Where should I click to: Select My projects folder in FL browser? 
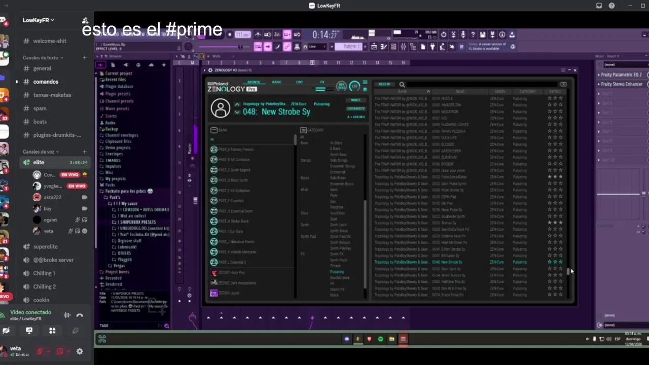click(115, 179)
